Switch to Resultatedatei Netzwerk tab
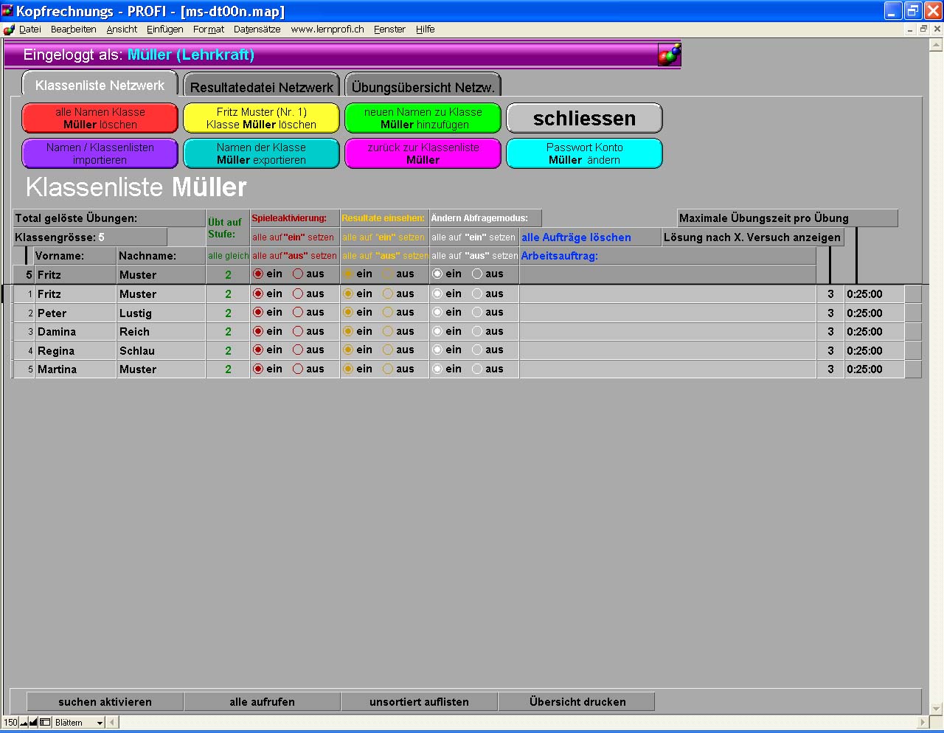This screenshot has width=944, height=733. point(261,86)
